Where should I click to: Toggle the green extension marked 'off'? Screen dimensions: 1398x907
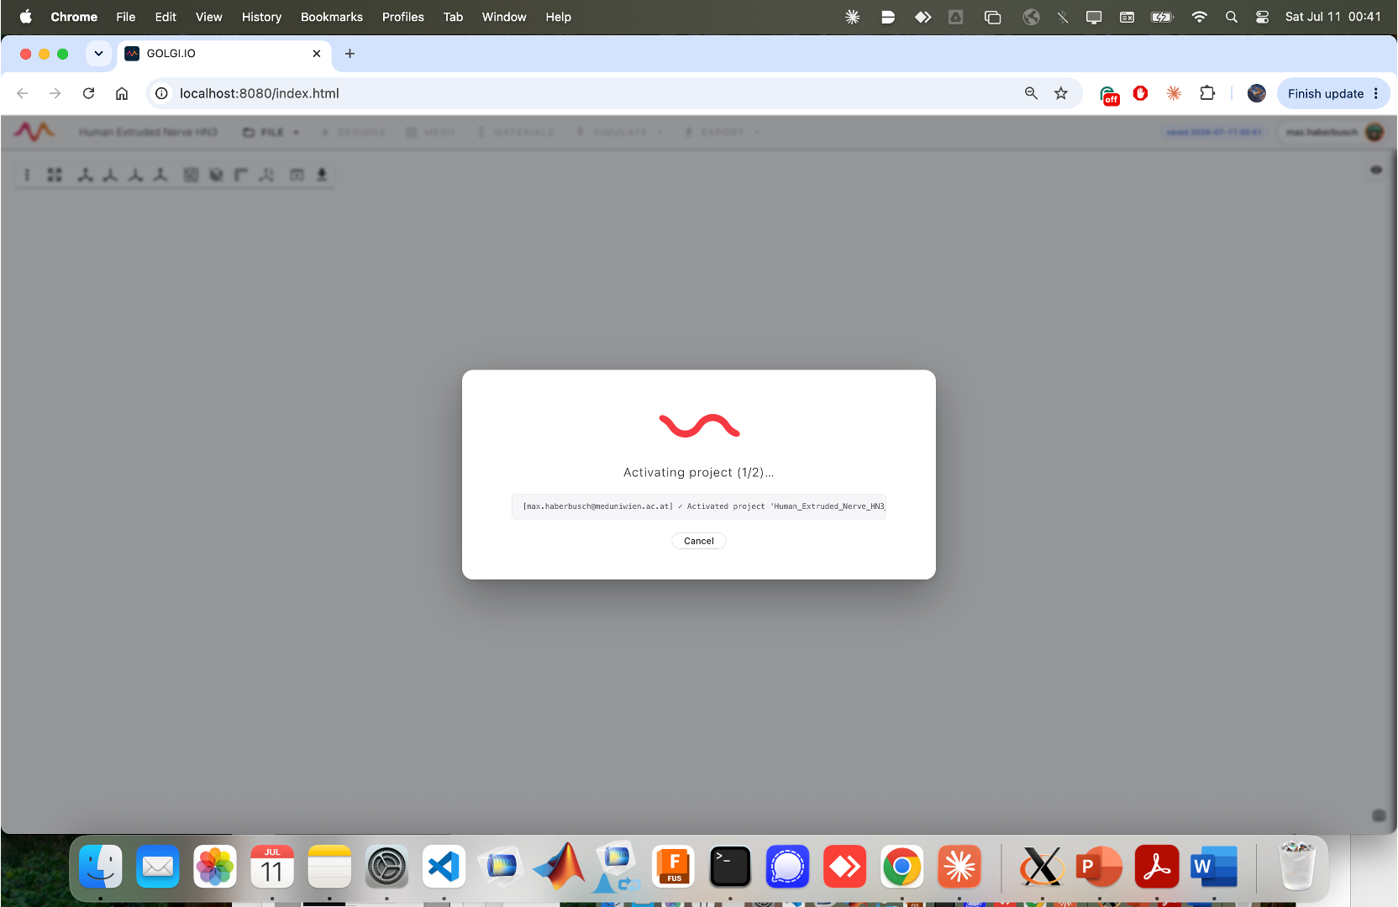click(x=1109, y=95)
